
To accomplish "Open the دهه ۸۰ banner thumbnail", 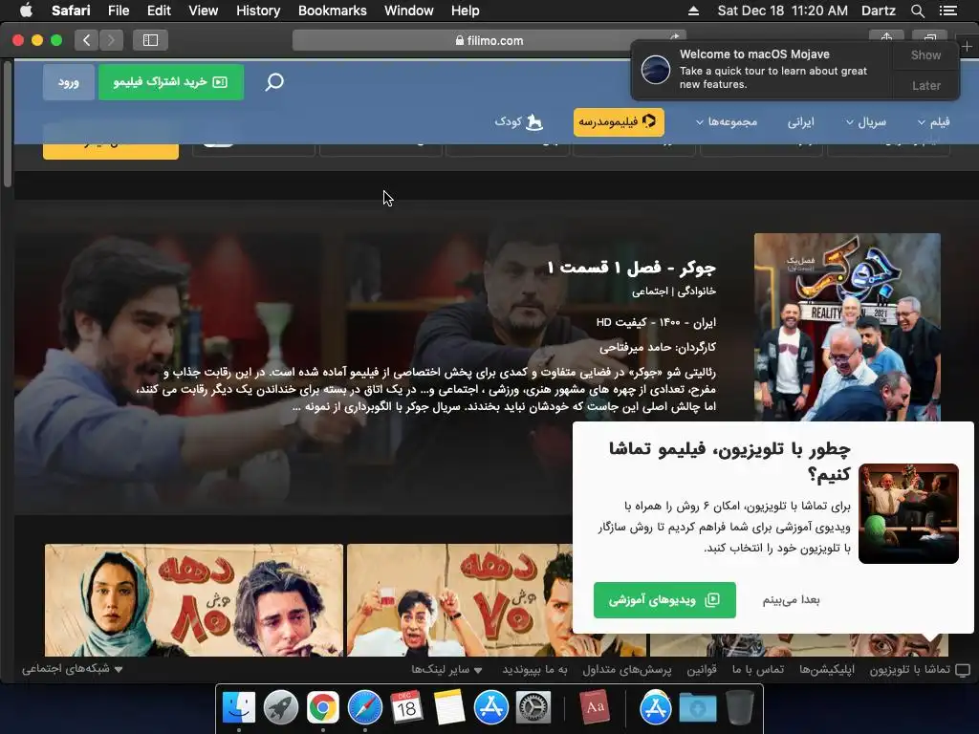I will [x=193, y=600].
